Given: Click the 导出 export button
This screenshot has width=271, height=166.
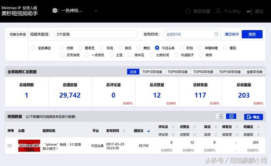Looking at the screenshot, I should (253, 117).
